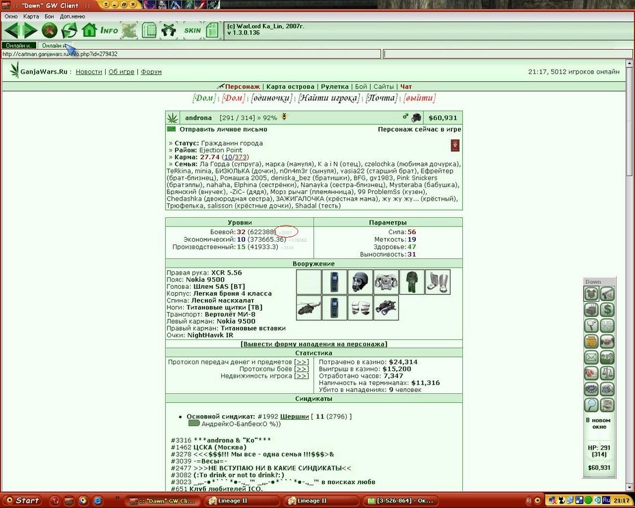
Task: Click the SAS helmet thumbnail
Action: click(360, 282)
